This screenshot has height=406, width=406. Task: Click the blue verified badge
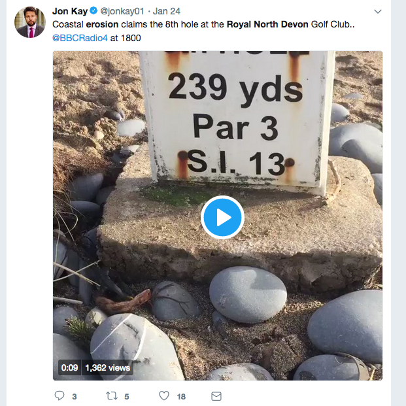[x=93, y=11]
